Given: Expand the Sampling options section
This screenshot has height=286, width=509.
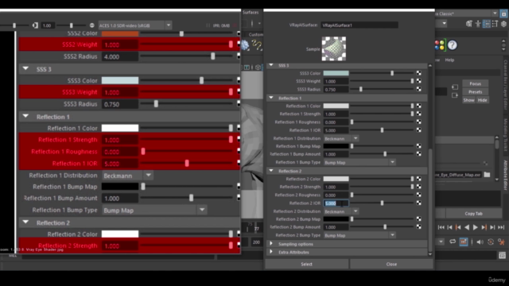Looking at the screenshot, I should [271, 244].
